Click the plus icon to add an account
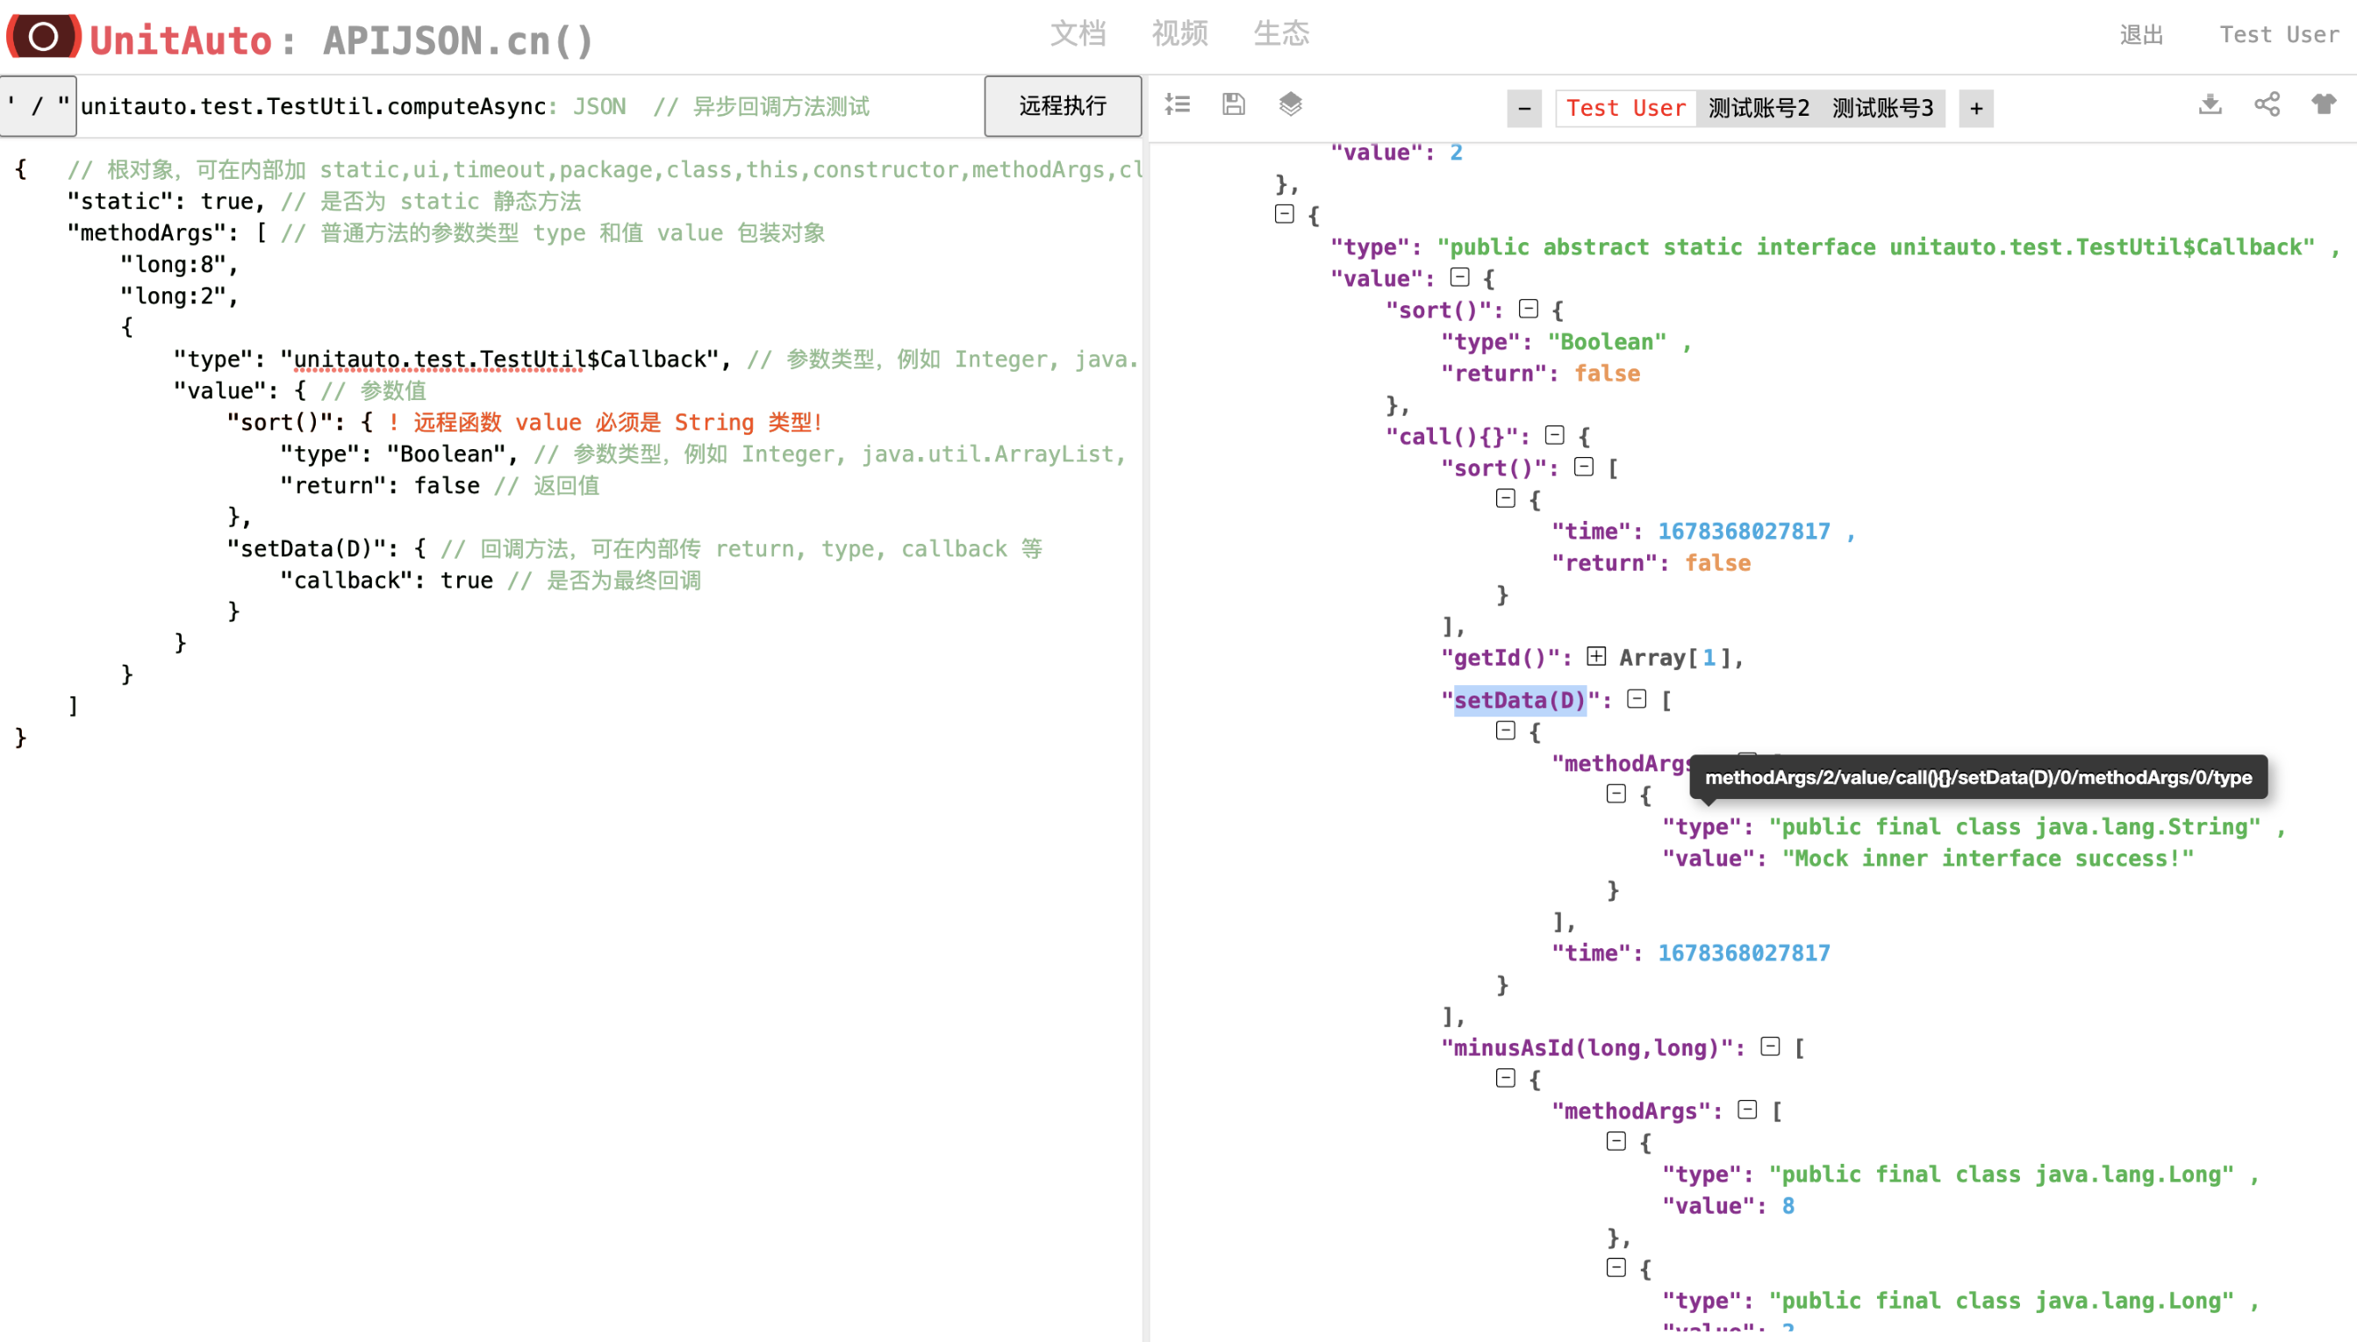This screenshot has width=2357, height=1342. point(1975,108)
